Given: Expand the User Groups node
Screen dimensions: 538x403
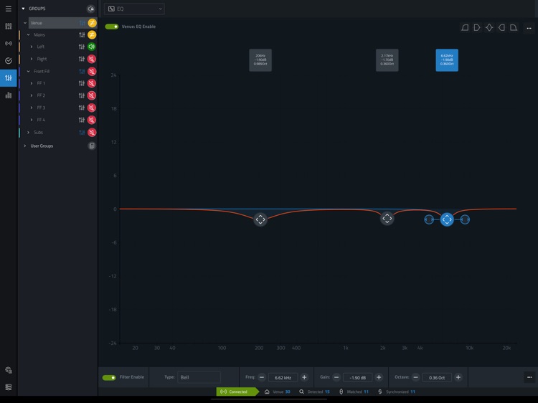Looking at the screenshot, I should click(x=25, y=146).
